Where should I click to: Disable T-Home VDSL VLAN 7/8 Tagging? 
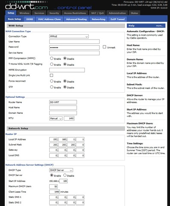click(x=65, y=64)
